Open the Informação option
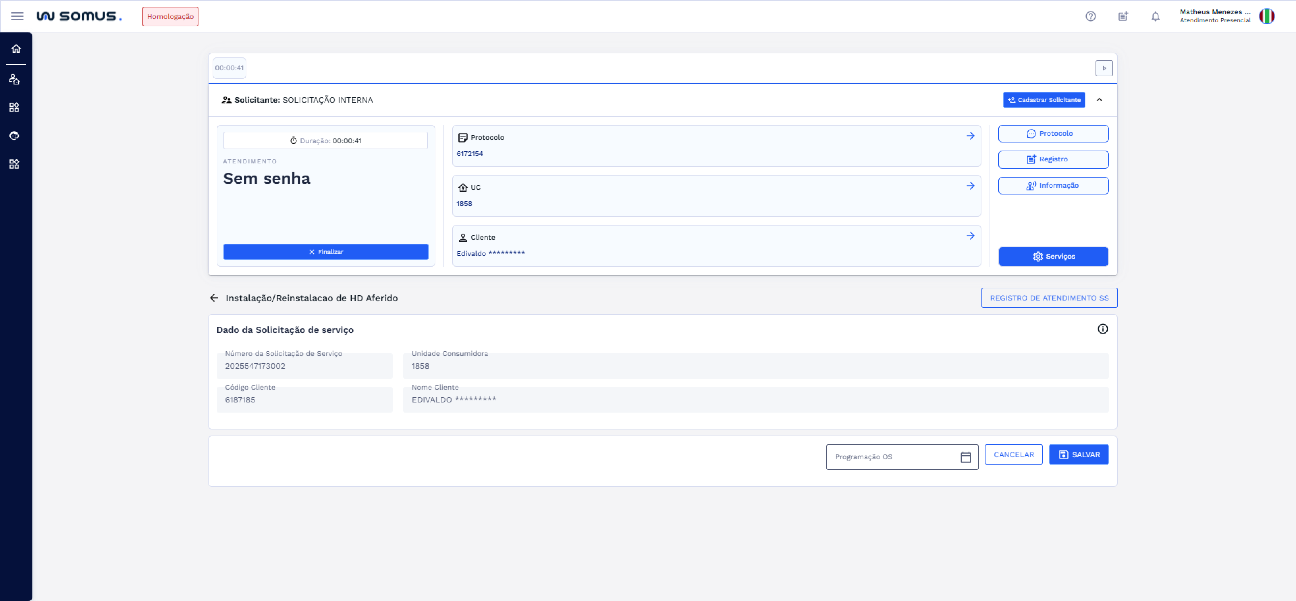1296x601 pixels. pos(1053,185)
